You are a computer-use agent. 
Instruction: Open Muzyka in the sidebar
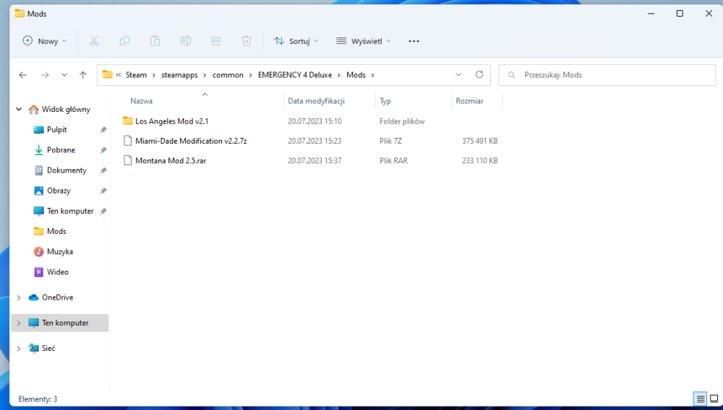60,252
